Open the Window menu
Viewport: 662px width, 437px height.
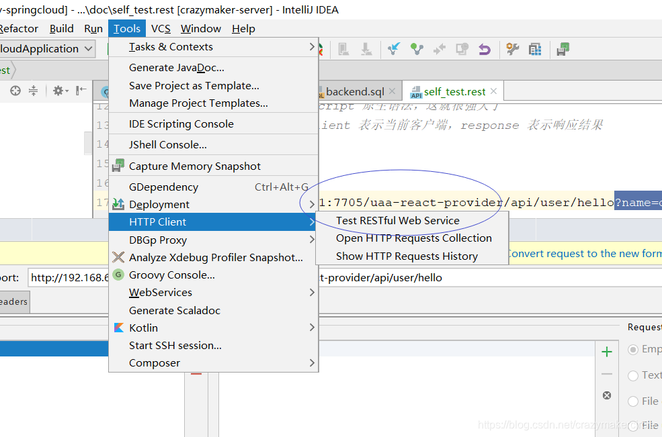pos(200,29)
